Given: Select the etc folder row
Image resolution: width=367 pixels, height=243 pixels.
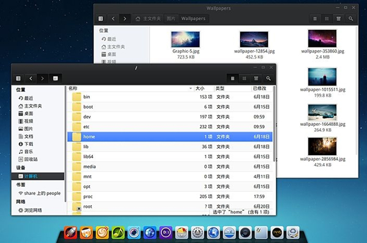Looking at the screenshot, I should (x=170, y=127).
